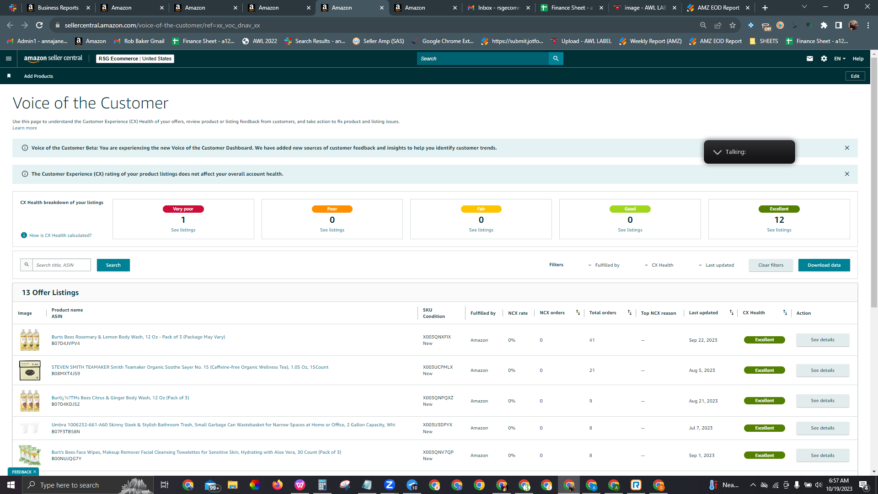Viewport: 878px width, 494px height.
Task: Open a new browser tab
Action: tap(765, 8)
